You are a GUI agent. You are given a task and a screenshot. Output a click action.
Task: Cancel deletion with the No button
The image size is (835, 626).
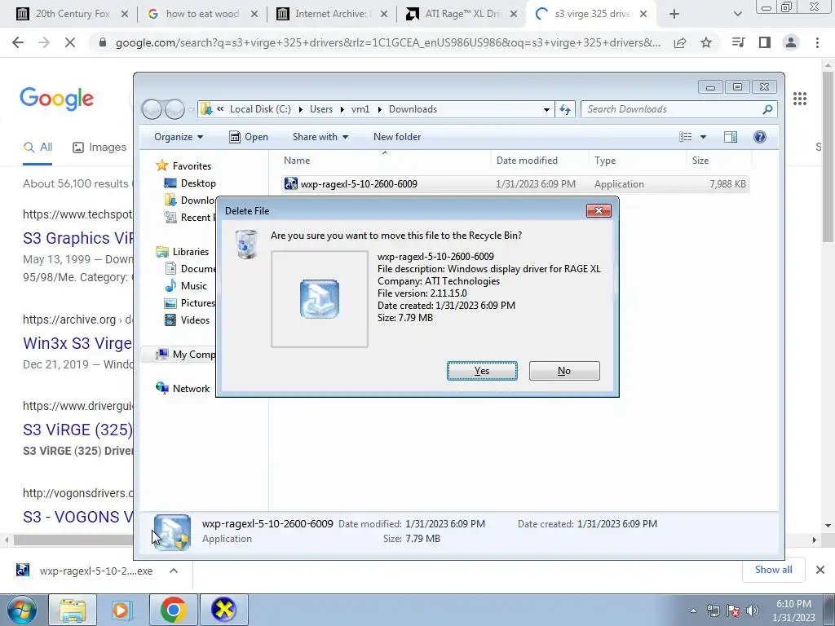pyautogui.click(x=564, y=371)
